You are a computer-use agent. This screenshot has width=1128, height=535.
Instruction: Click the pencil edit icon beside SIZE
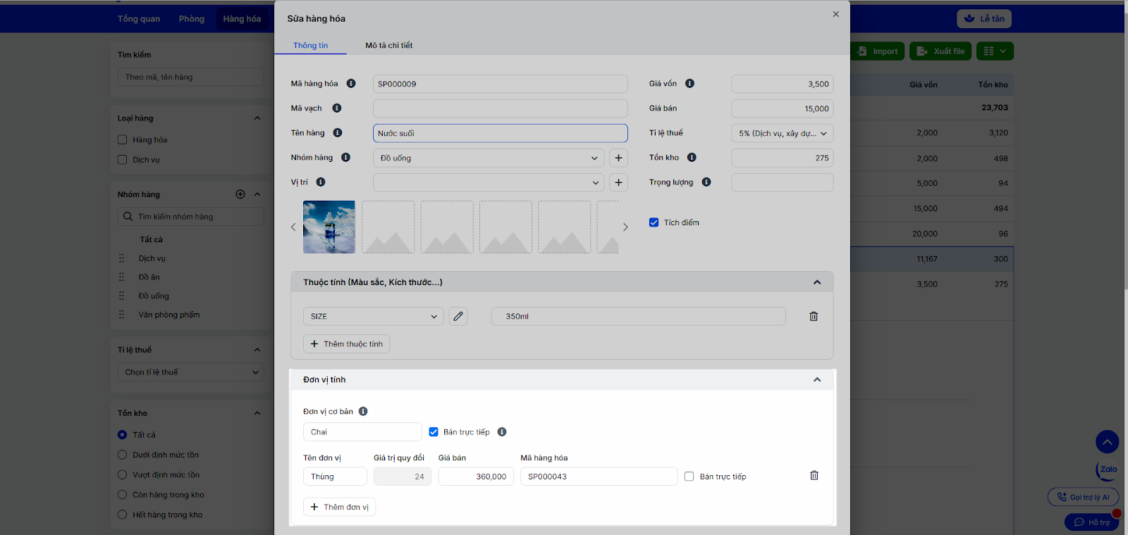point(458,317)
